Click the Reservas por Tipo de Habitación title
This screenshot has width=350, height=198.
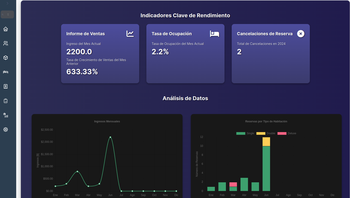point(266,121)
